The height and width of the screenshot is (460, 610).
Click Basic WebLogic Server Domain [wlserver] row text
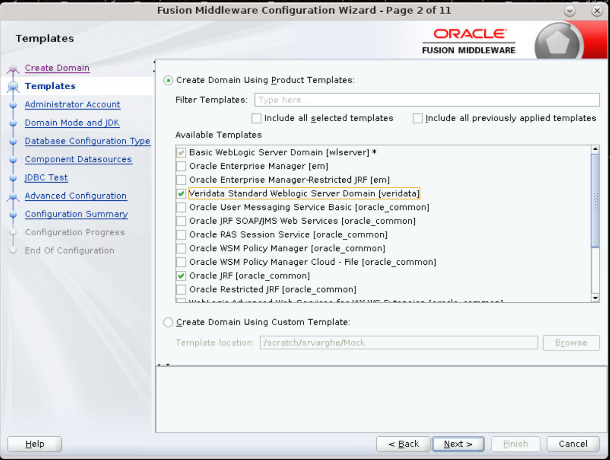[282, 152]
